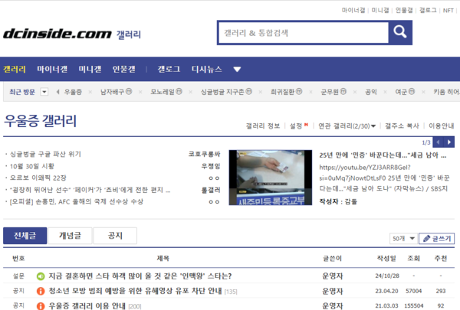Click the orange notice icon for 유해영상 post
This screenshot has height=310, width=460.
[41, 291]
